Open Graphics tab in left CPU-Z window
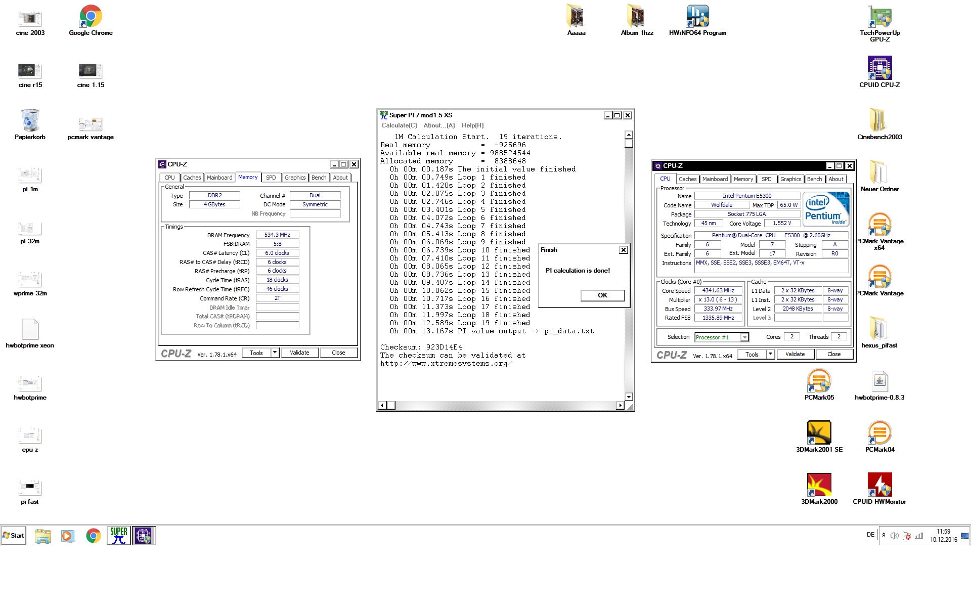The height and width of the screenshot is (612, 971). (295, 178)
